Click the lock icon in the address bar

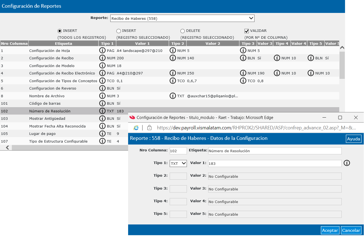(150, 128)
